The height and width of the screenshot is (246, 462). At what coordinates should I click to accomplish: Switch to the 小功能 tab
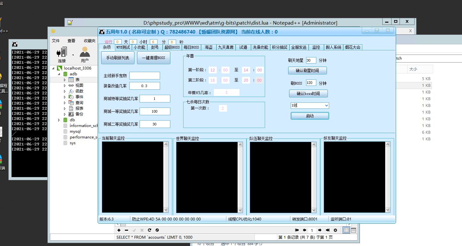(x=139, y=47)
